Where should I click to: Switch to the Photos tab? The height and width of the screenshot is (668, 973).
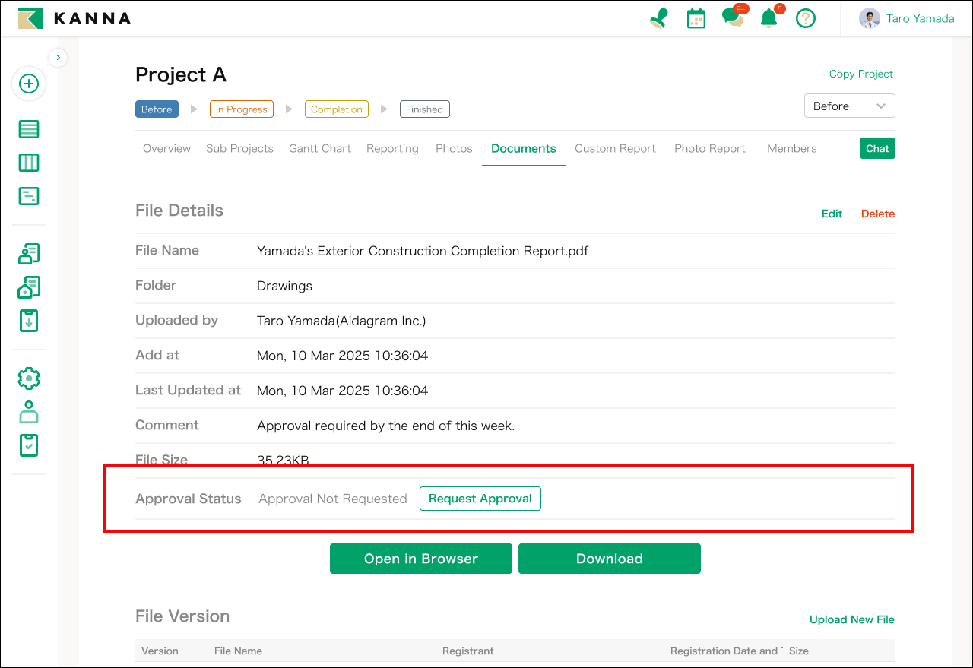pyautogui.click(x=454, y=149)
